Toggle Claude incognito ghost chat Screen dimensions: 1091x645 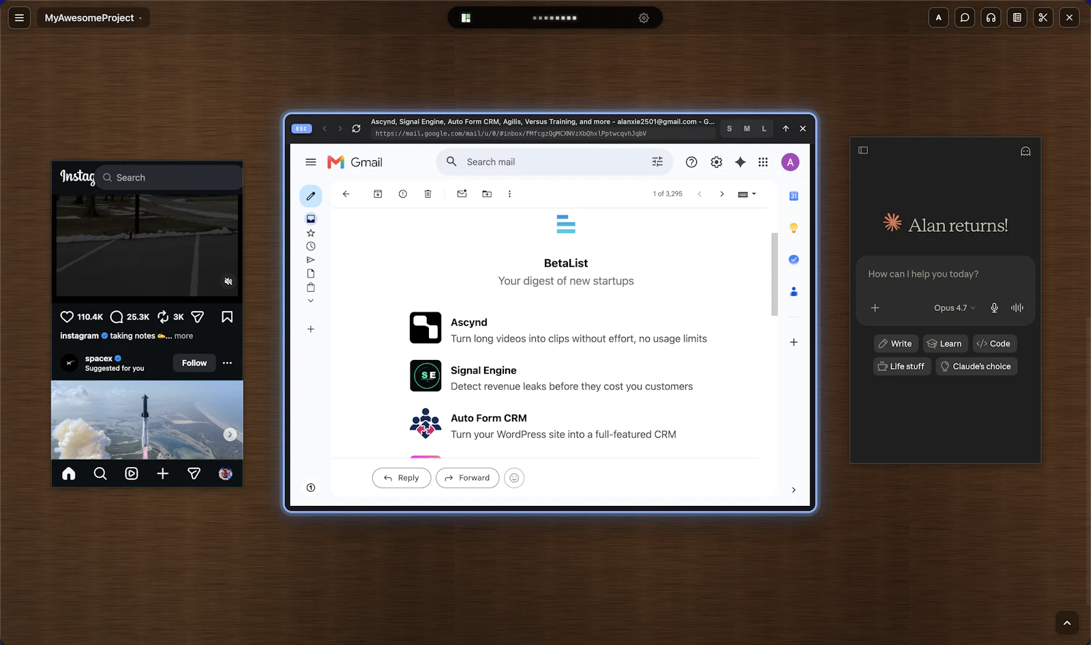click(x=1026, y=151)
